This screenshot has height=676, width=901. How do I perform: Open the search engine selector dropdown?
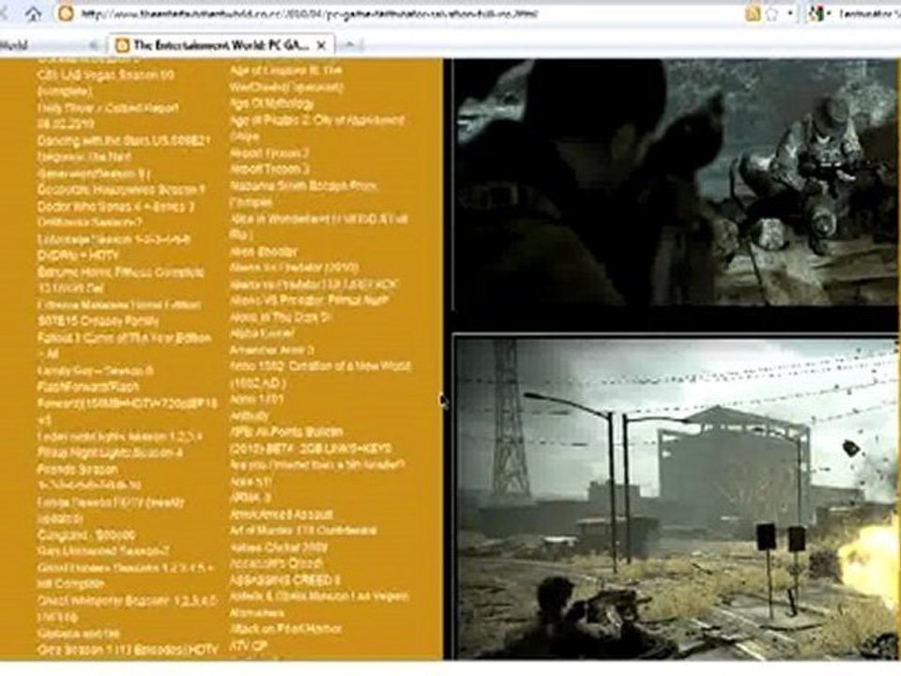[x=818, y=14]
